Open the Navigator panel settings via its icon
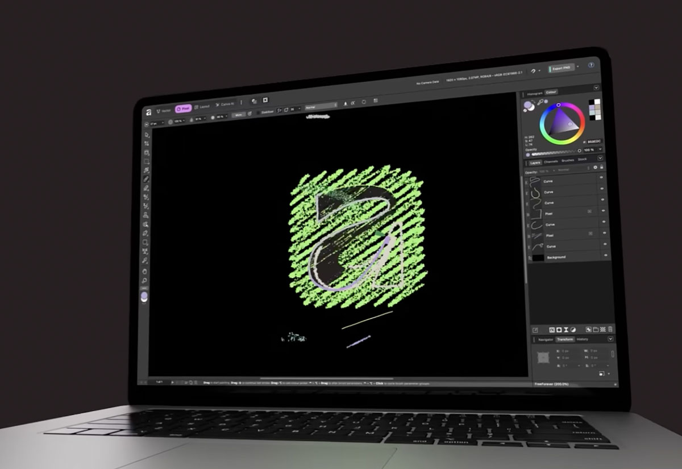The image size is (682, 469). 610,340
